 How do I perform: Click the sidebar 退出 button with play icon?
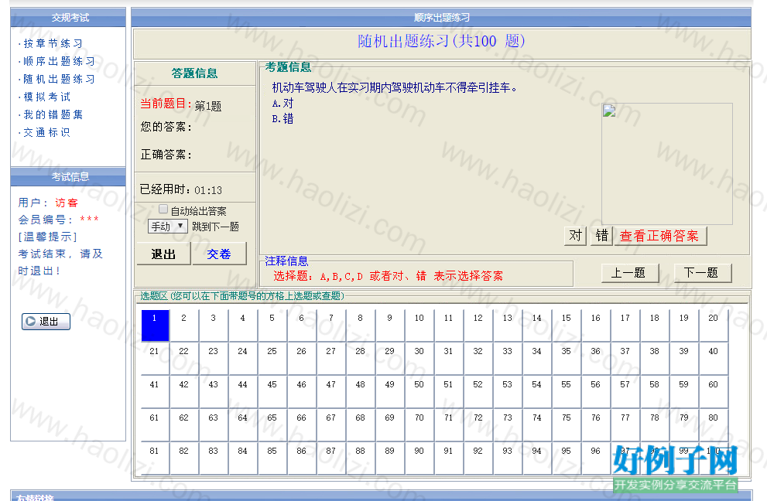point(46,322)
